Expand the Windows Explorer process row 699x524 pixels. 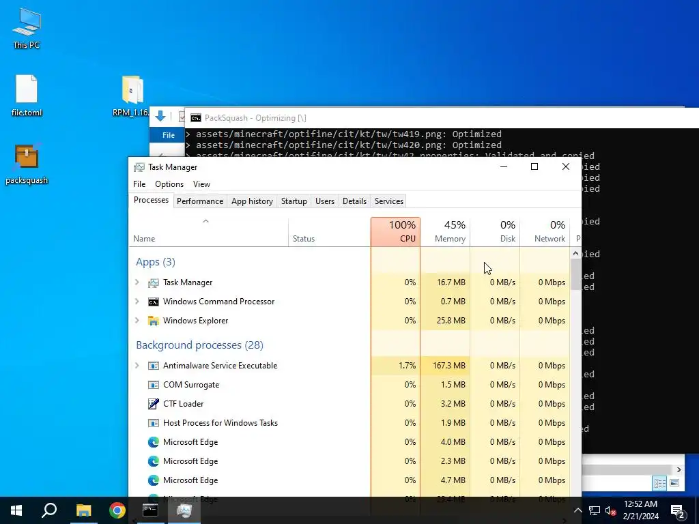(x=137, y=321)
